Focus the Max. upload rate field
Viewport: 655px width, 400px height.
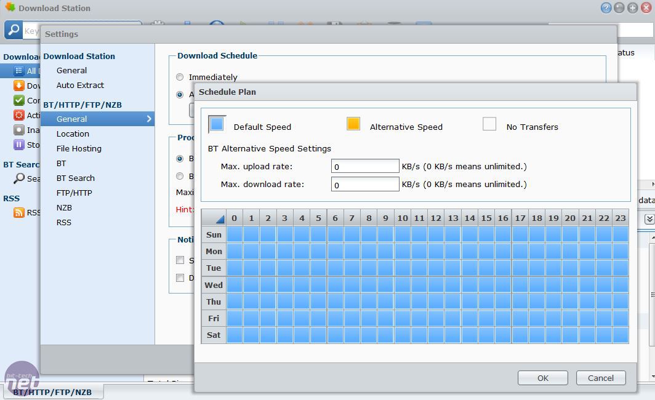(x=365, y=166)
